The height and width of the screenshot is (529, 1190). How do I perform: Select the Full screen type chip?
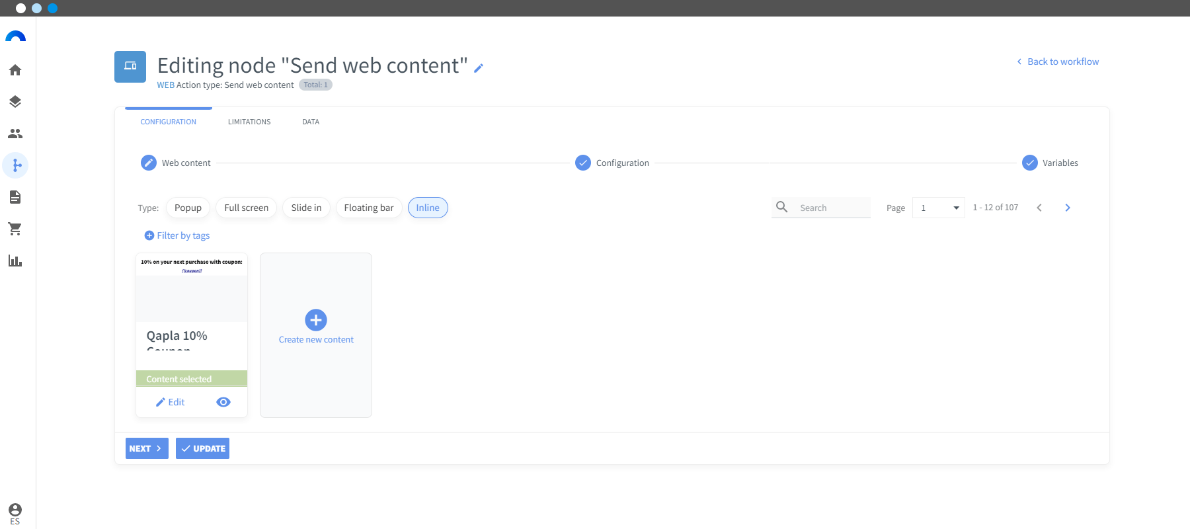click(x=247, y=208)
